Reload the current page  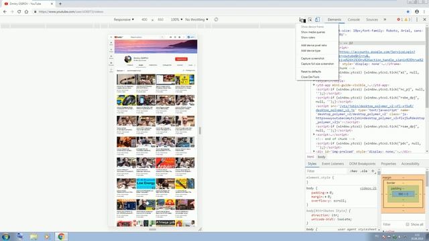coord(19,12)
